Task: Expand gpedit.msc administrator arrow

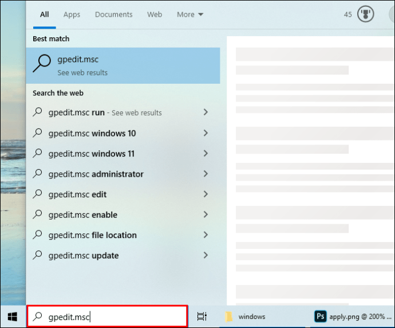Action: point(206,174)
